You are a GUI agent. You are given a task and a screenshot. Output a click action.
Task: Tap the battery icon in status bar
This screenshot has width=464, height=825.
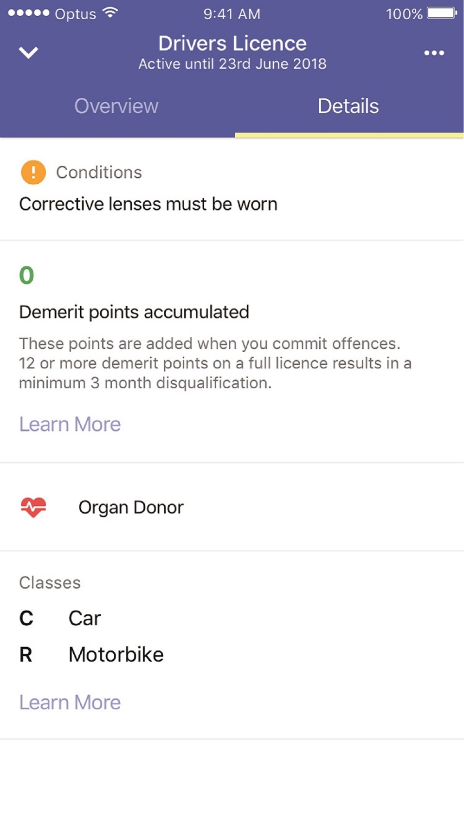coord(442,13)
